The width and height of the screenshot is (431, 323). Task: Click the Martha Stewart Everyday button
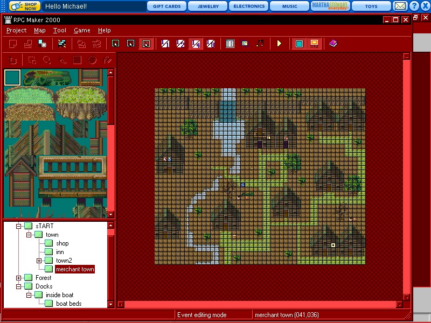[330, 6]
